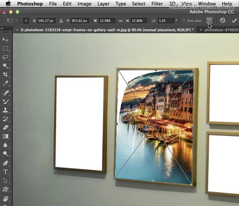The height and width of the screenshot is (206, 239).
Task: Select the Eraser tool
Action: click(6, 127)
